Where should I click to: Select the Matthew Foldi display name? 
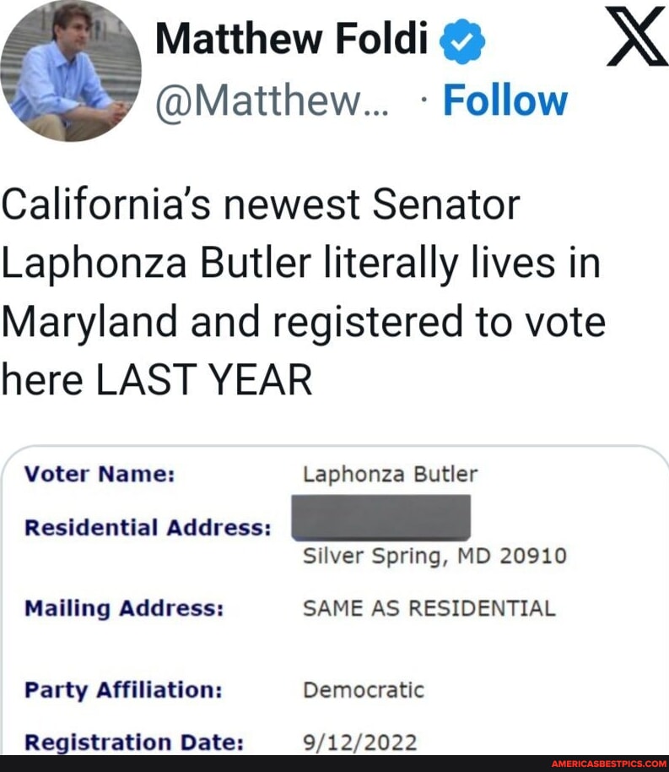[292, 39]
